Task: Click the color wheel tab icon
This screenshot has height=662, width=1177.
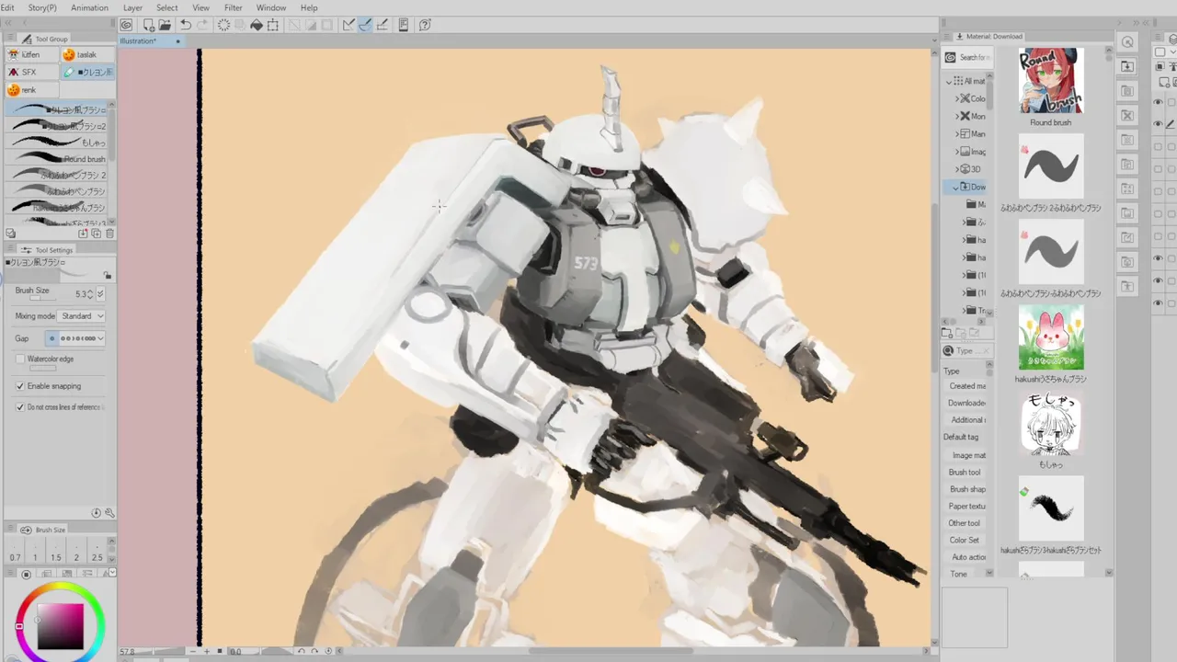Action: click(x=26, y=575)
